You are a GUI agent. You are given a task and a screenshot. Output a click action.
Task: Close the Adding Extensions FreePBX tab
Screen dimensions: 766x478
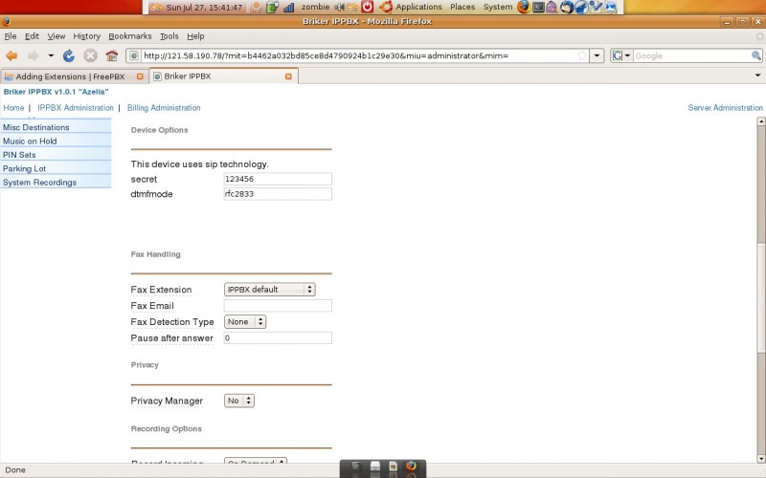(x=140, y=76)
